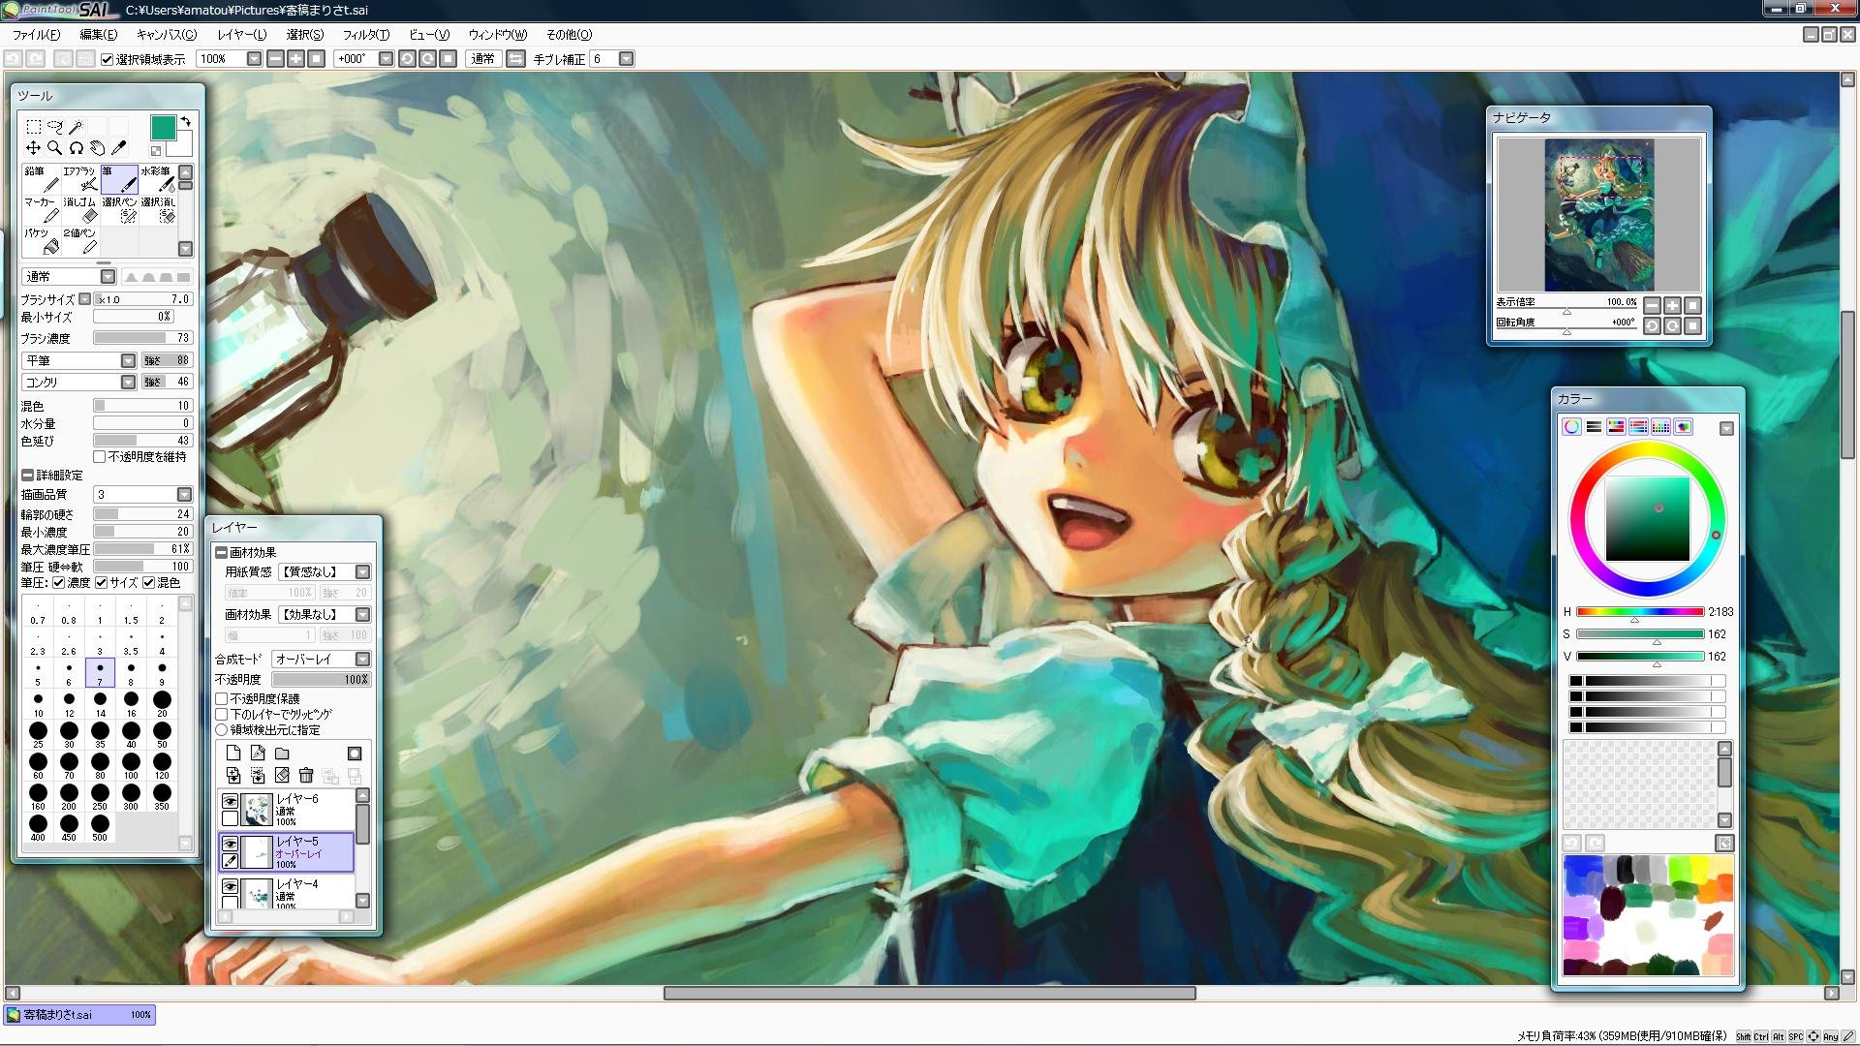
Task: Open the 描画品質 quality dropdown
Action: pyautogui.click(x=143, y=494)
